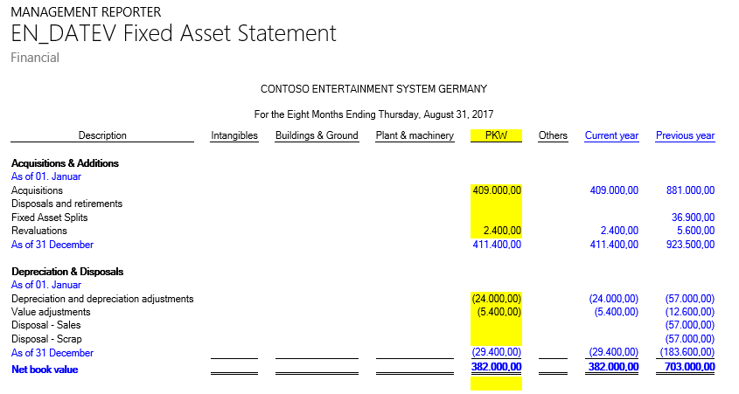Drill into Fixed Asset Splits value 36.900,00
739x394 pixels.
693,218
